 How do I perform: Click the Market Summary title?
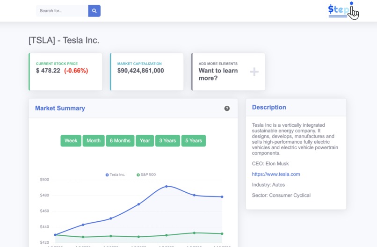pos(60,108)
